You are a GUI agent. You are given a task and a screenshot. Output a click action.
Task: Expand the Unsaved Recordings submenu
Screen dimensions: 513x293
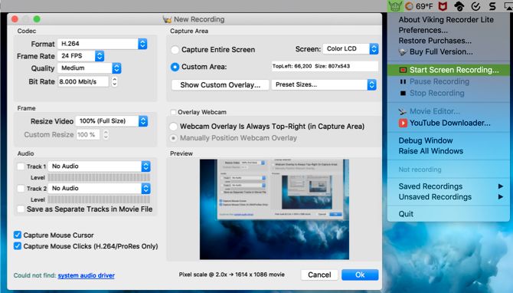(x=449, y=197)
